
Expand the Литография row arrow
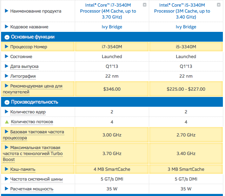point(6,76)
